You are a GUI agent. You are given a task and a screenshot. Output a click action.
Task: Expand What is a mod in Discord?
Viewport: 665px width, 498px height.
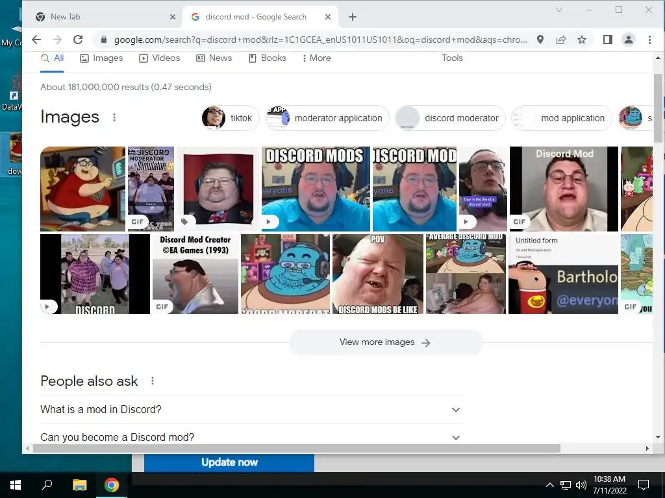tap(252, 410)
